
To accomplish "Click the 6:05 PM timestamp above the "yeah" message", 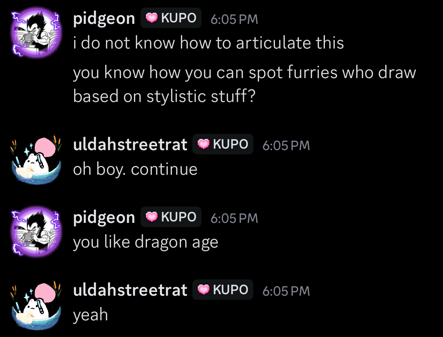I will tap(286, 291).
